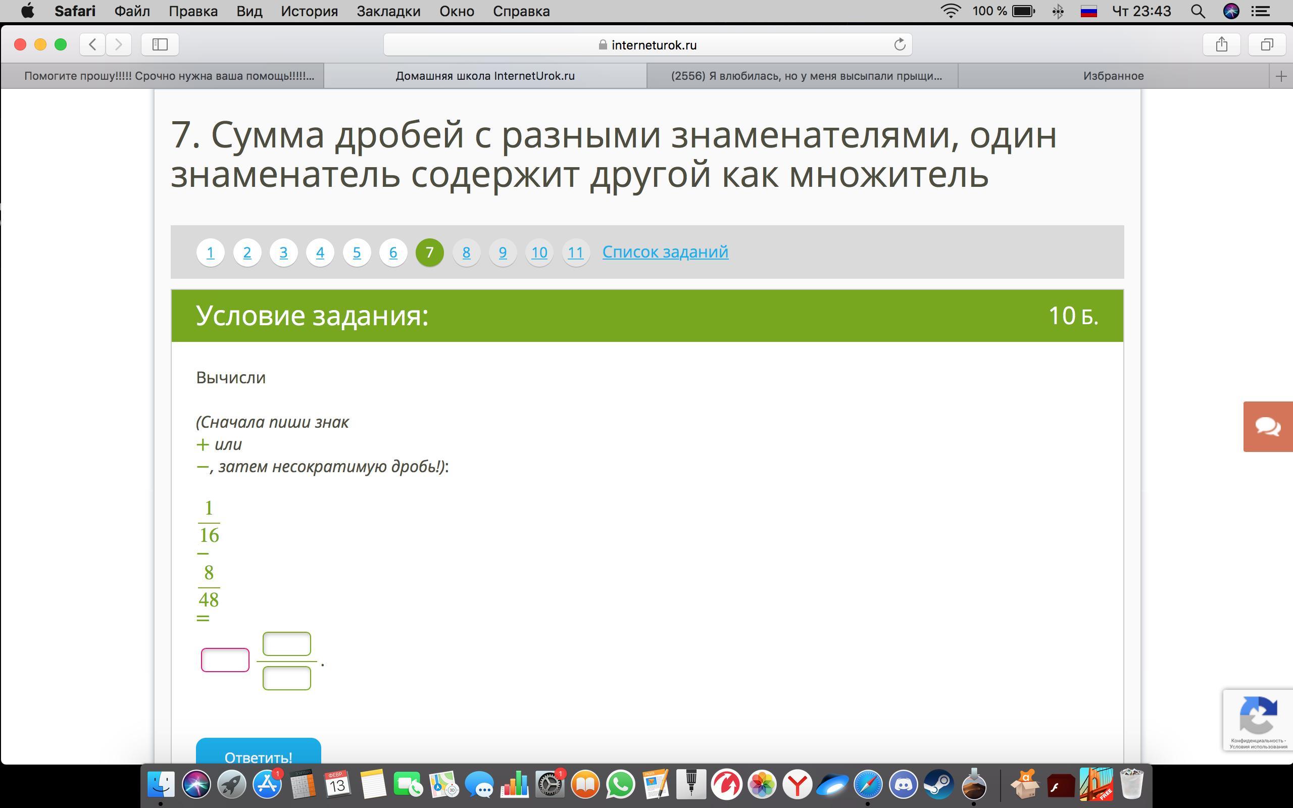Go back using Safari's back arrow

(92, 44)
